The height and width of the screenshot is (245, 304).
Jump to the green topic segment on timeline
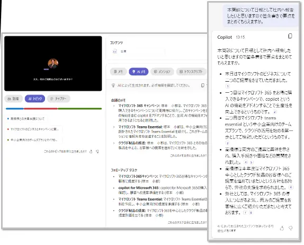80,109
